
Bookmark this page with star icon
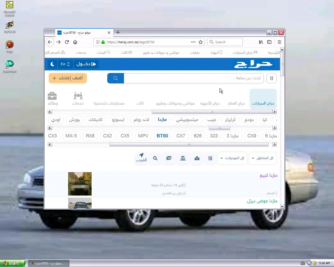201,42
